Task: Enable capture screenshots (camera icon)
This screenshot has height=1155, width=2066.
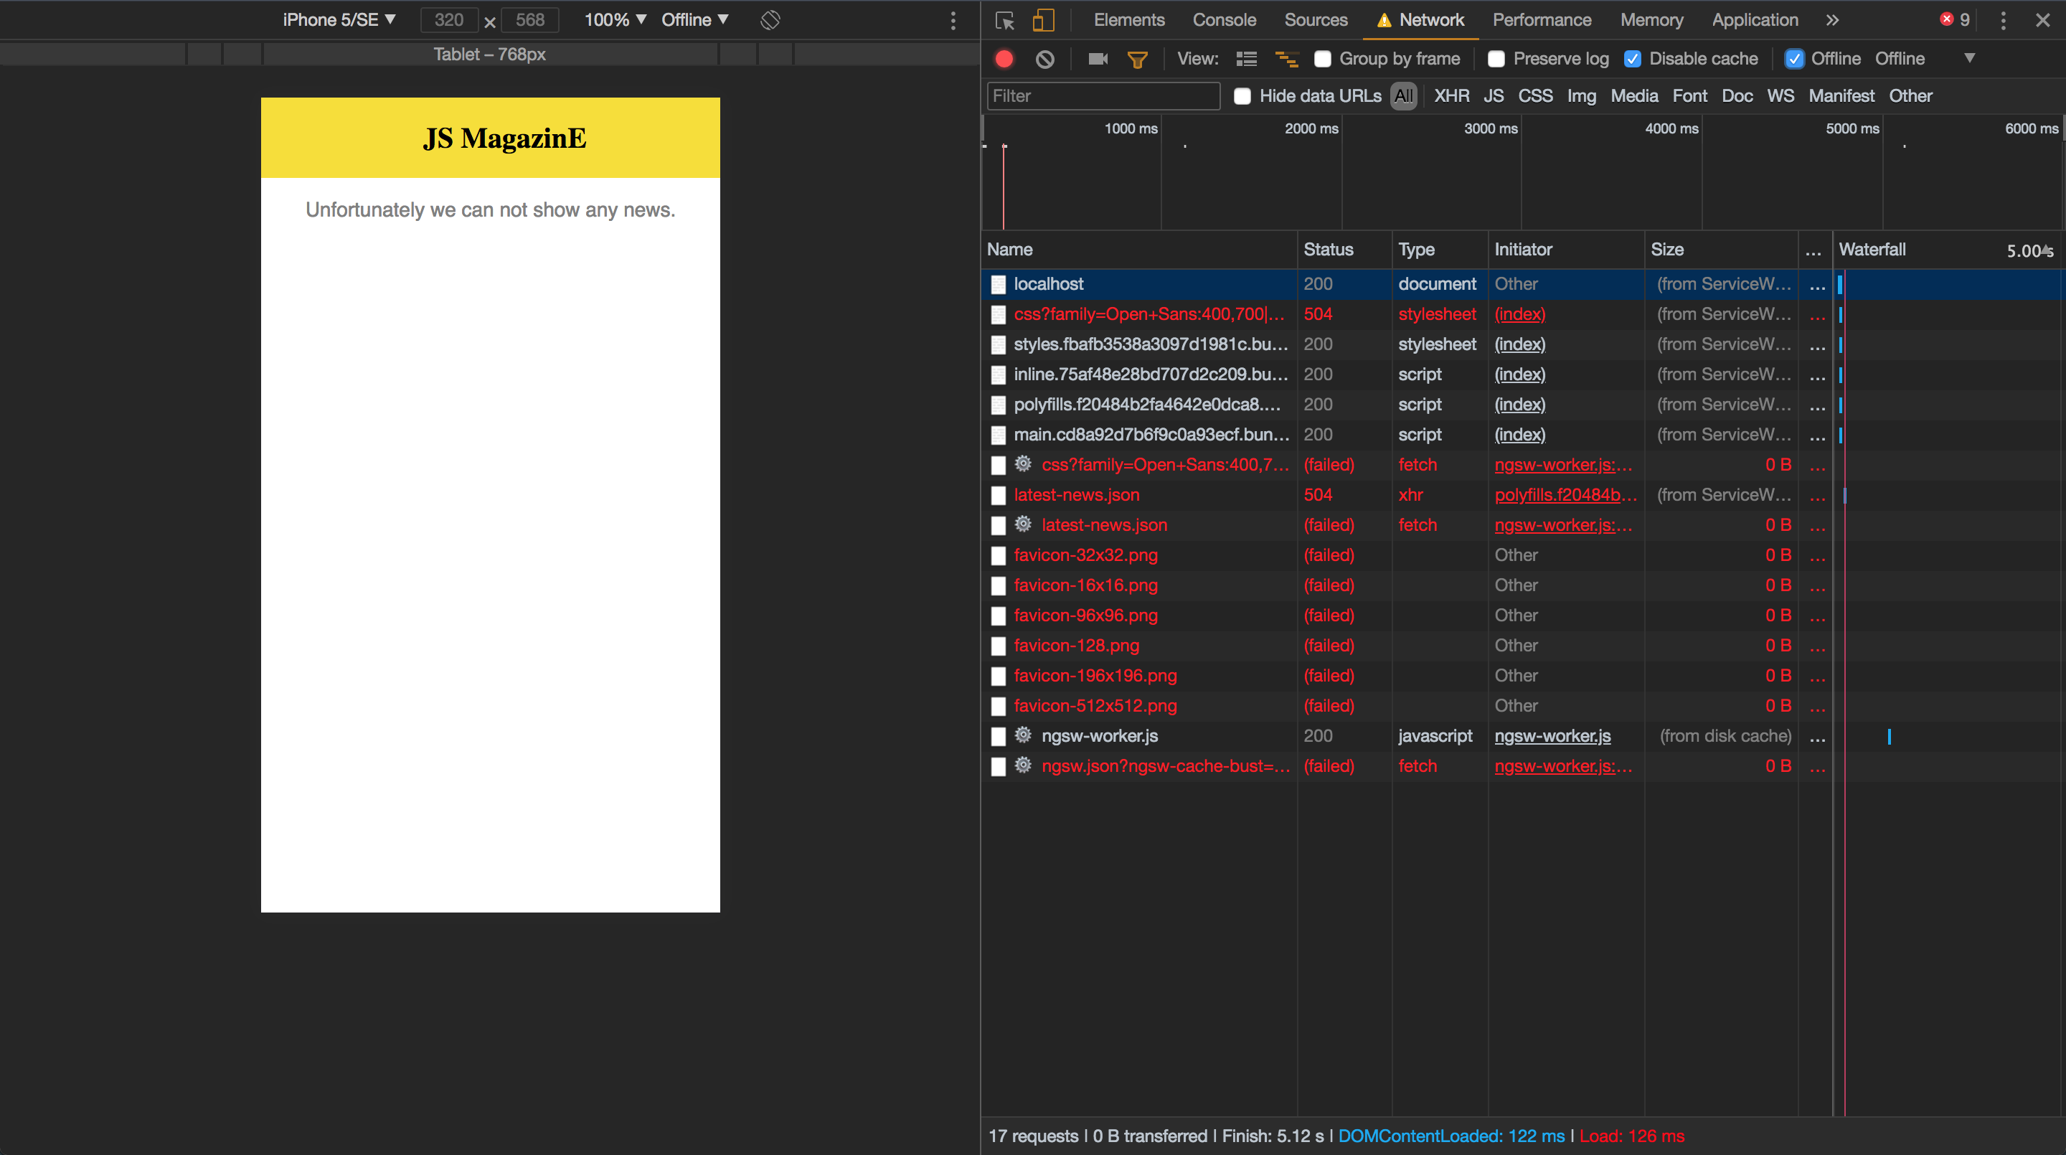Action: 1096,57
